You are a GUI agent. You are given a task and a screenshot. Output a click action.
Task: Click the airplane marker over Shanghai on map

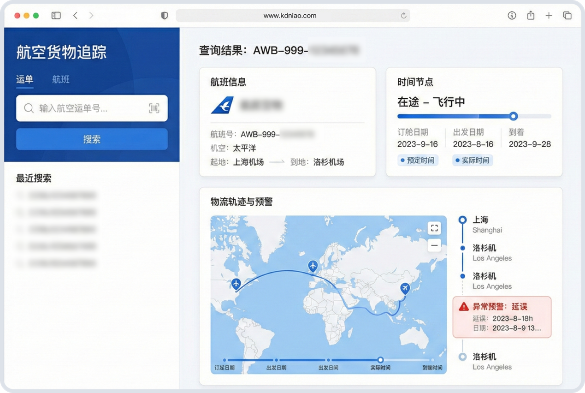tap(405, 288)
